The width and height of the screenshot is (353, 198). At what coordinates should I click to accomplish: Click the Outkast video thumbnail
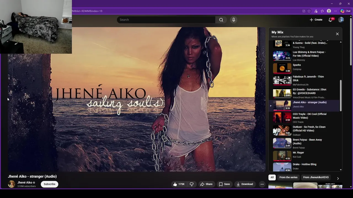pos(282,131)
